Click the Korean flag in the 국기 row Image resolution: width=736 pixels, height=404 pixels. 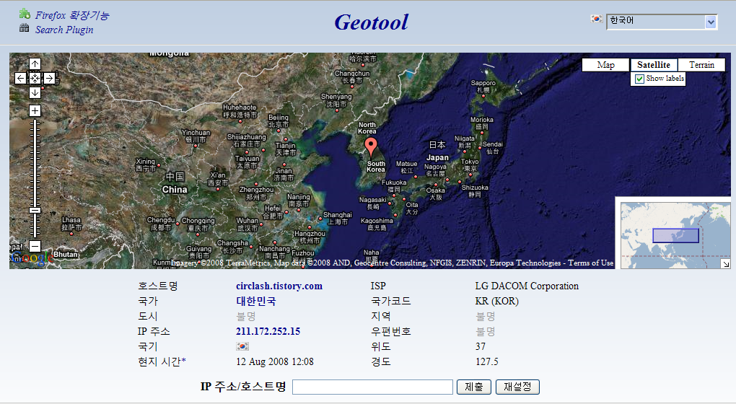pyautogui.click(x=242, y=346)
